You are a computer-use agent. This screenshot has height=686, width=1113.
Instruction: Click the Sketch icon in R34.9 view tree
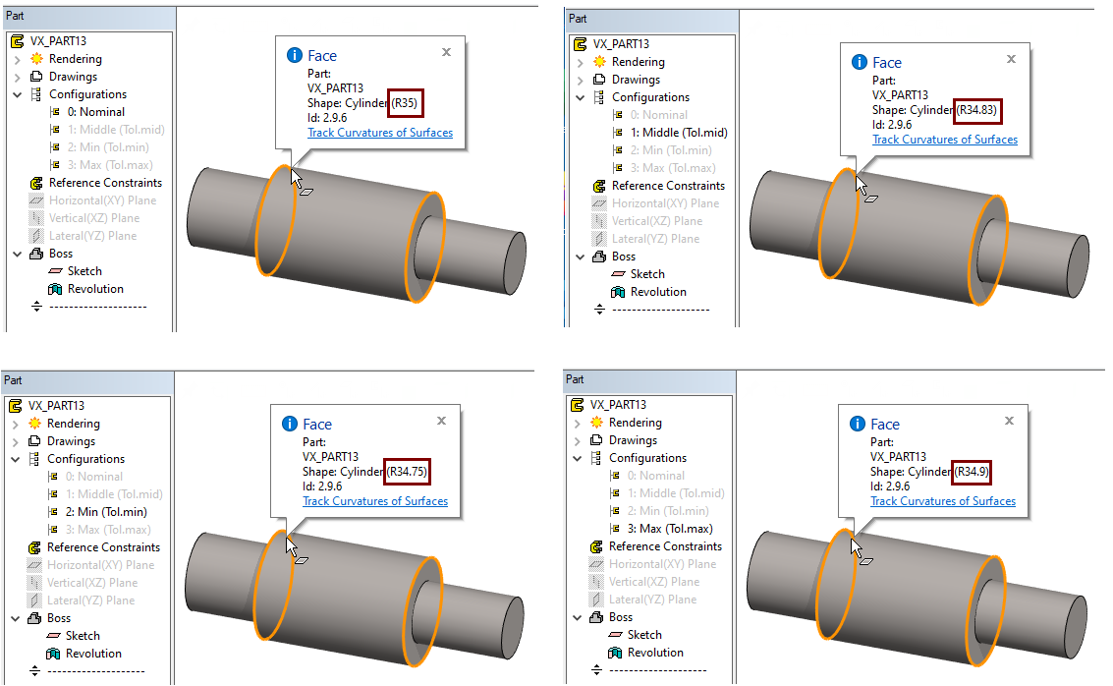point(615,635)
